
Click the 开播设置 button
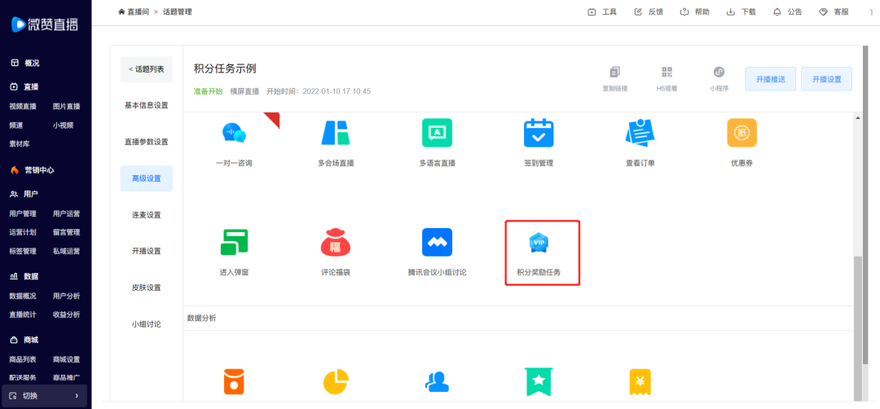coord(826,79)
